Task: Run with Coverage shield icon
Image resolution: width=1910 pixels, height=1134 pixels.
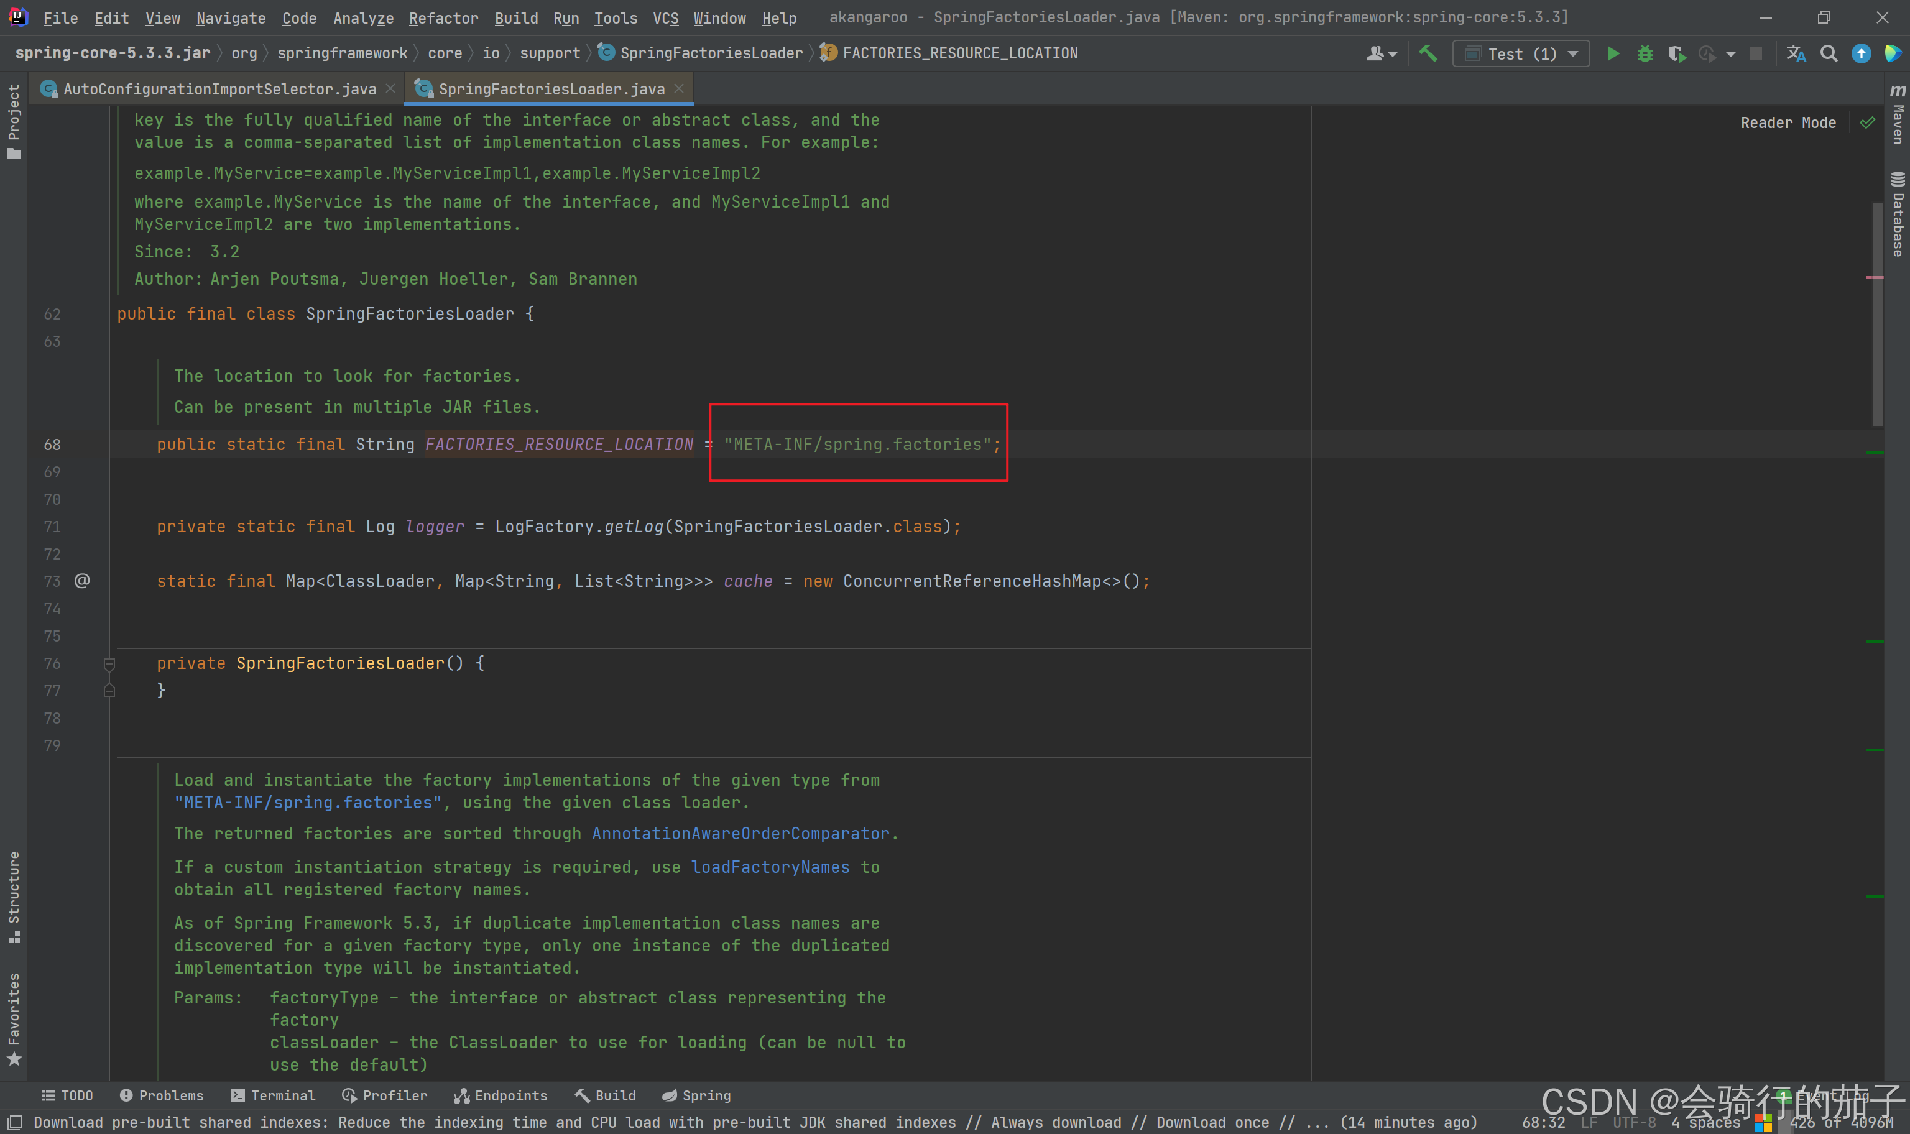Action: pyautogui.click(x=1676, y=53)
